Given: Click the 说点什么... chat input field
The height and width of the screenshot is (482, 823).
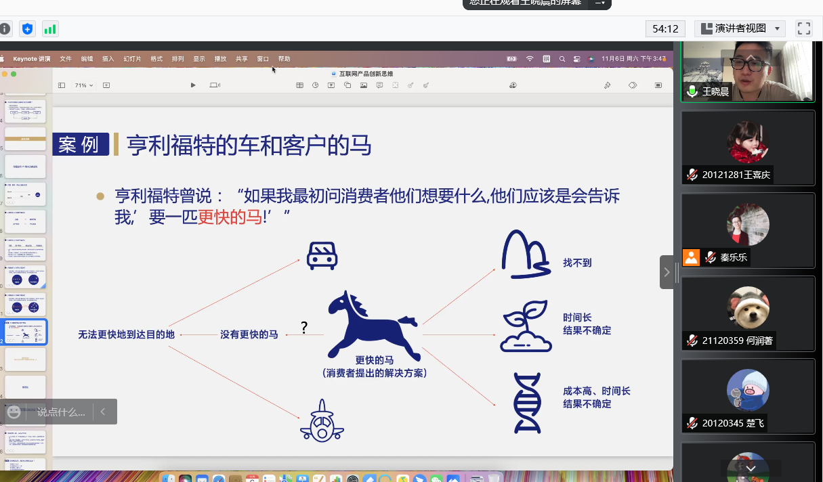Looking at the screenshot, I should click(61, 412).
